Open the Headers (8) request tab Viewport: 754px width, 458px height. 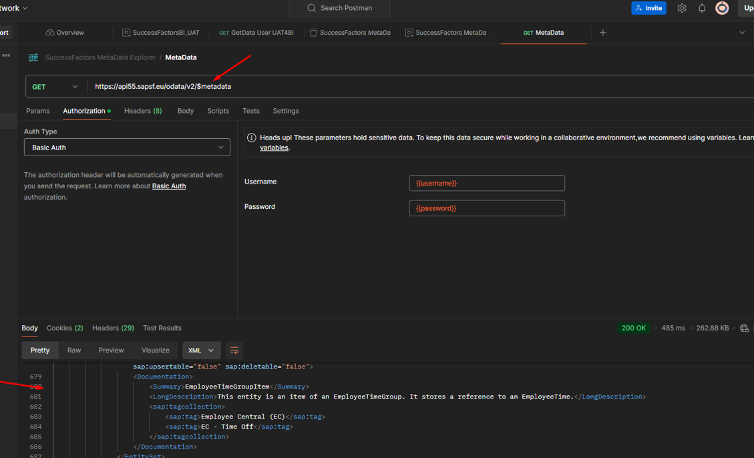[x=143, y=111]
